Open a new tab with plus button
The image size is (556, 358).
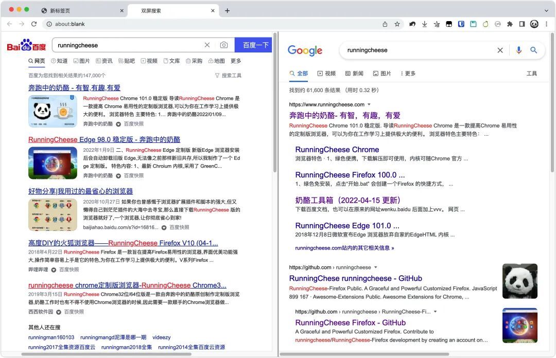(228, 11)
